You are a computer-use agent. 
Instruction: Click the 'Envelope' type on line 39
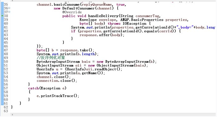pos(88,20)
